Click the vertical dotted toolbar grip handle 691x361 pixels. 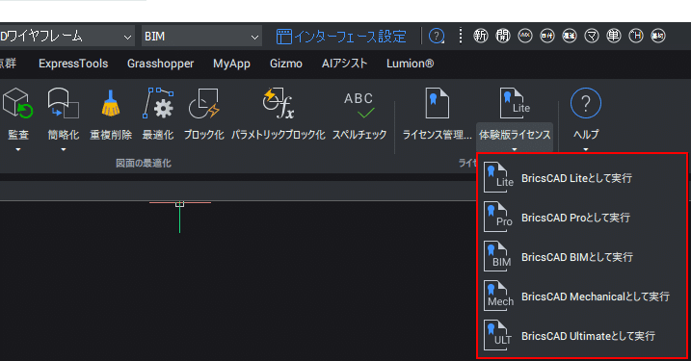pos(461,36)
